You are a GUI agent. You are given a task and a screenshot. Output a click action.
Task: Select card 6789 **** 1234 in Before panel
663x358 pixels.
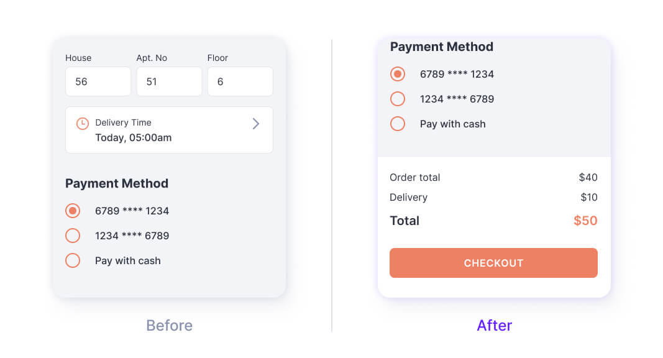(73, 211)
